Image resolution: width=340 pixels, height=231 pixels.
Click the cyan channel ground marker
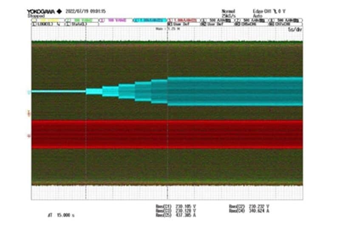[29, 92]
